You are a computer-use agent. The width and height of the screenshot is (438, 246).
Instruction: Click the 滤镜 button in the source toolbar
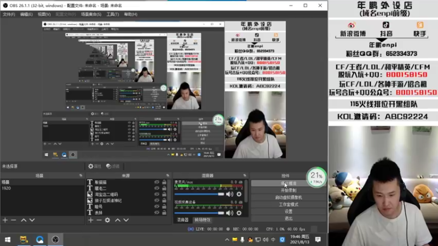pos(113,166)
